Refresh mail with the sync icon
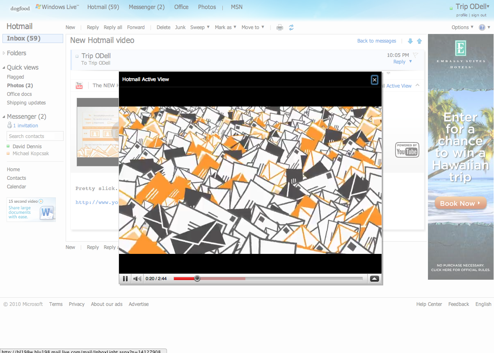The width and height of the screenshot is (494, 353). tap(291, 27)
